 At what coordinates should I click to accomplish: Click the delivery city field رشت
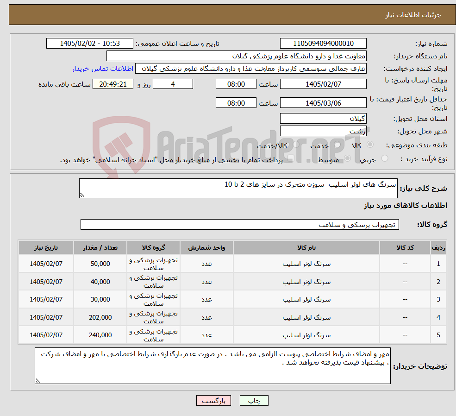[323, 131]
